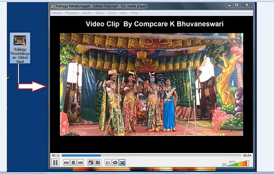Mute the audio speaker icon
This screenshot has width=274, height=174.
click(224, 164)
